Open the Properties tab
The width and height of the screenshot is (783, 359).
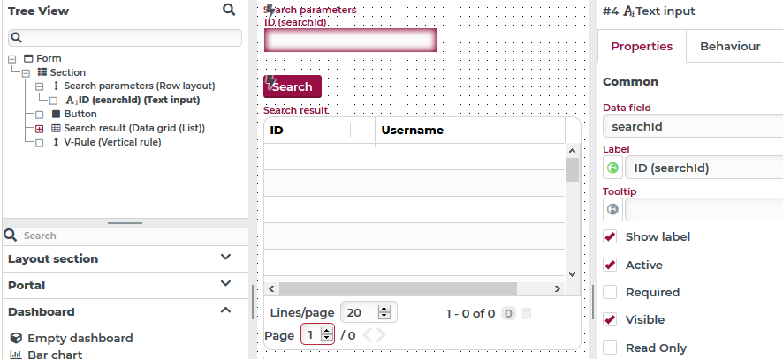pos(642,47)
